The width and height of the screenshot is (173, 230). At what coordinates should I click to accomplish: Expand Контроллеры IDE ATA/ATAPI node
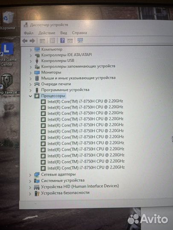31,56
